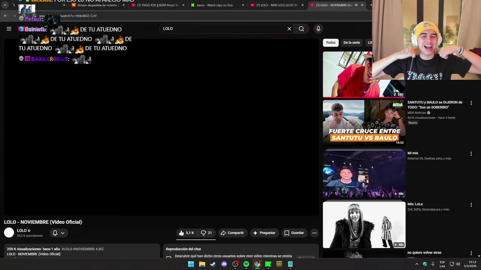This screenshot has height=270, width=481.
Task: Open the LOLO channel name link
Action: [22, 231]
